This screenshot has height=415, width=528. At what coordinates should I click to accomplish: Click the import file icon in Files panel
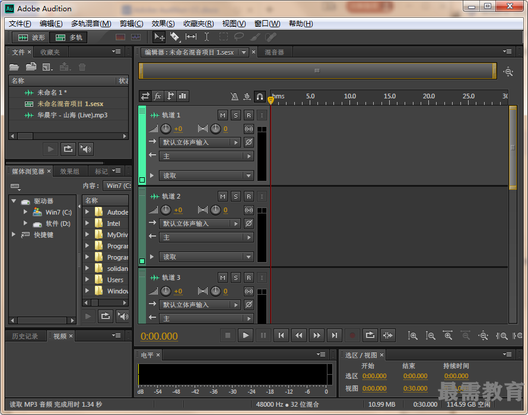pos(31,66)
